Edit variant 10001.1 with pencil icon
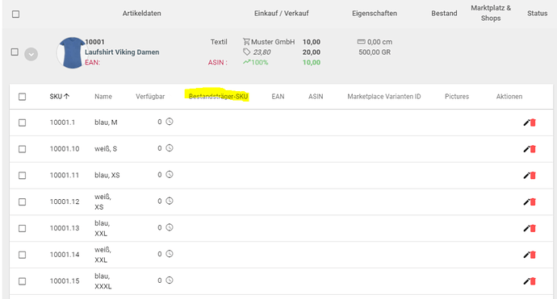 click(526, 123)
